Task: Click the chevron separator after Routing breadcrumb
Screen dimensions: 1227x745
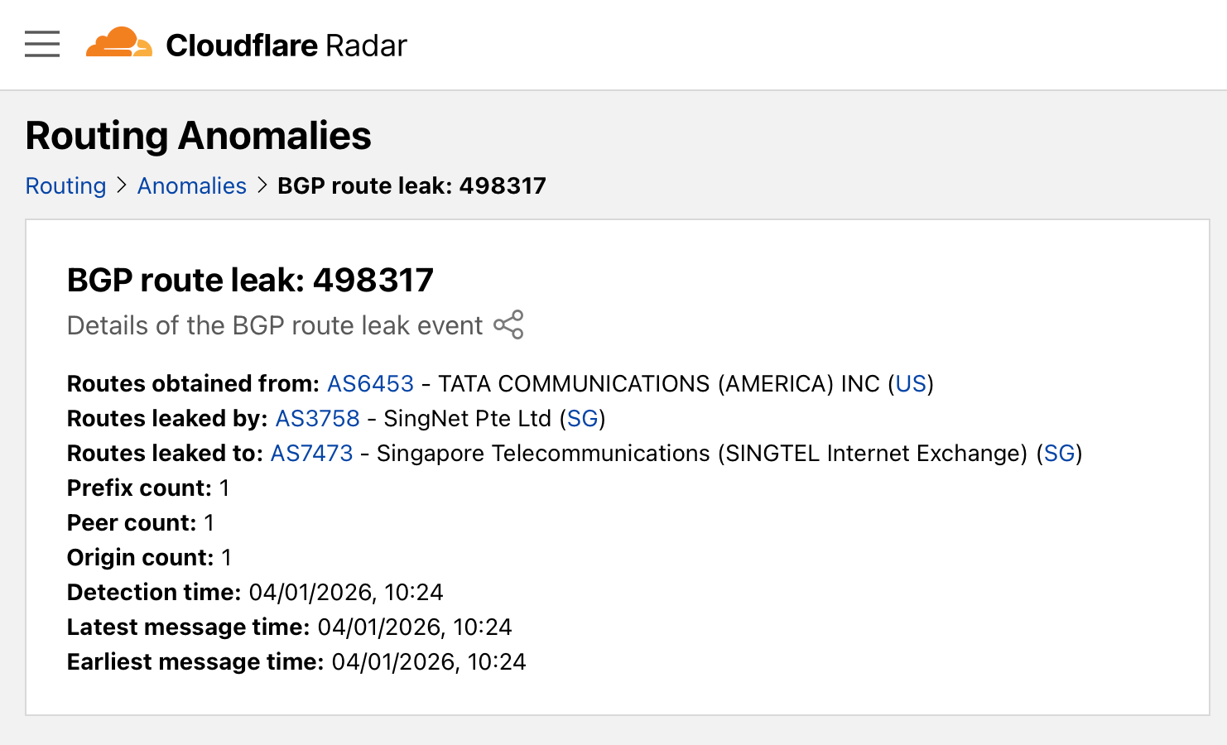Action: pyautogui.click(x=122, y=185)
